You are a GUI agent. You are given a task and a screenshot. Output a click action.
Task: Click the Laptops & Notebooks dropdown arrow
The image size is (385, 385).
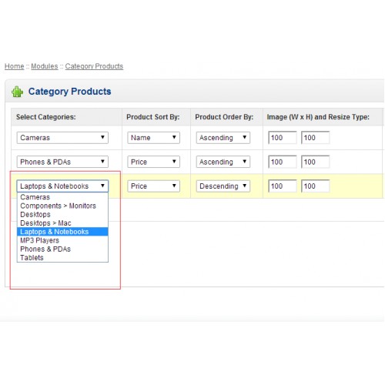(102, 186)
